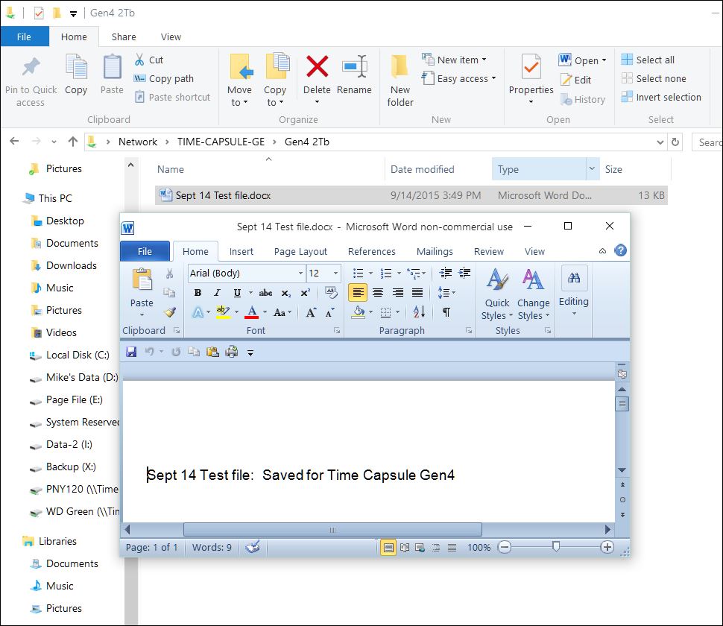This screenshot has height=626, width=723.
Task: Click the Sort A-Z icon in Word
Action: (419, 312)
